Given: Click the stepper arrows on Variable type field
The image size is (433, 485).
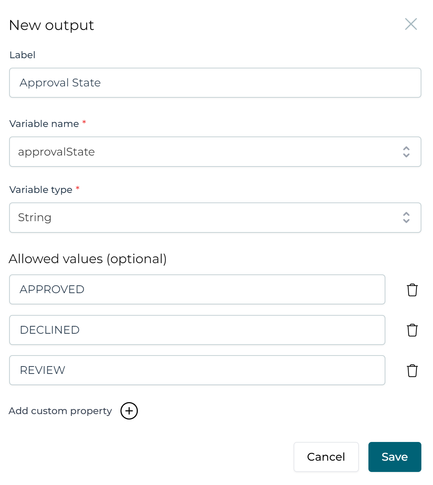Looking at the screenshot, I should (406, 218).
